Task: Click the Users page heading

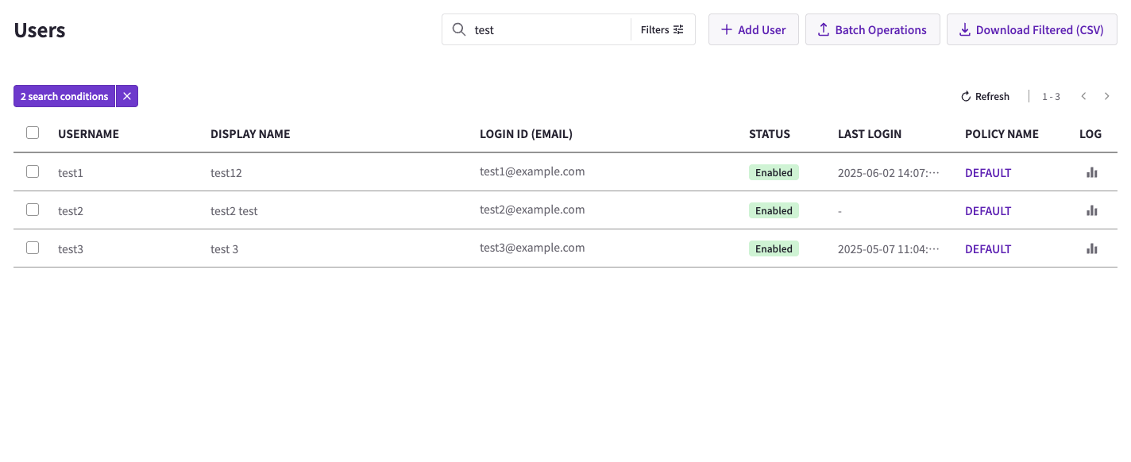Action: 40,30
